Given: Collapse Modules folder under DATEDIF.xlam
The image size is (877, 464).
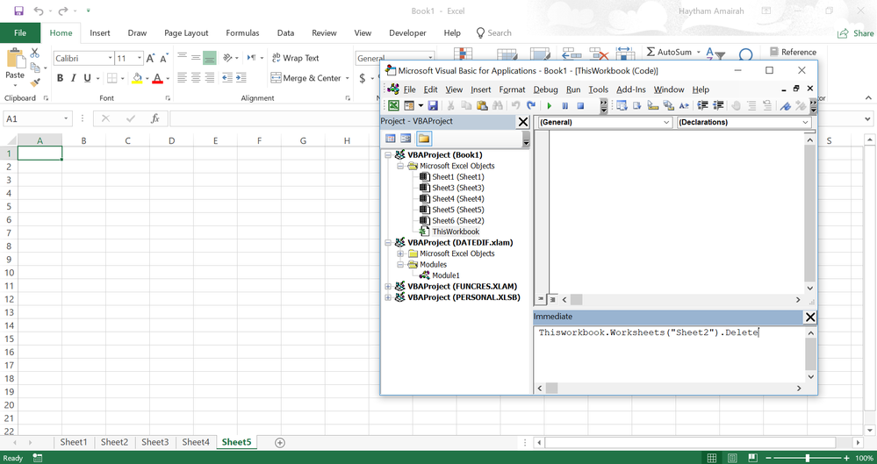Looking at the screenshot, I should (400, 264).
